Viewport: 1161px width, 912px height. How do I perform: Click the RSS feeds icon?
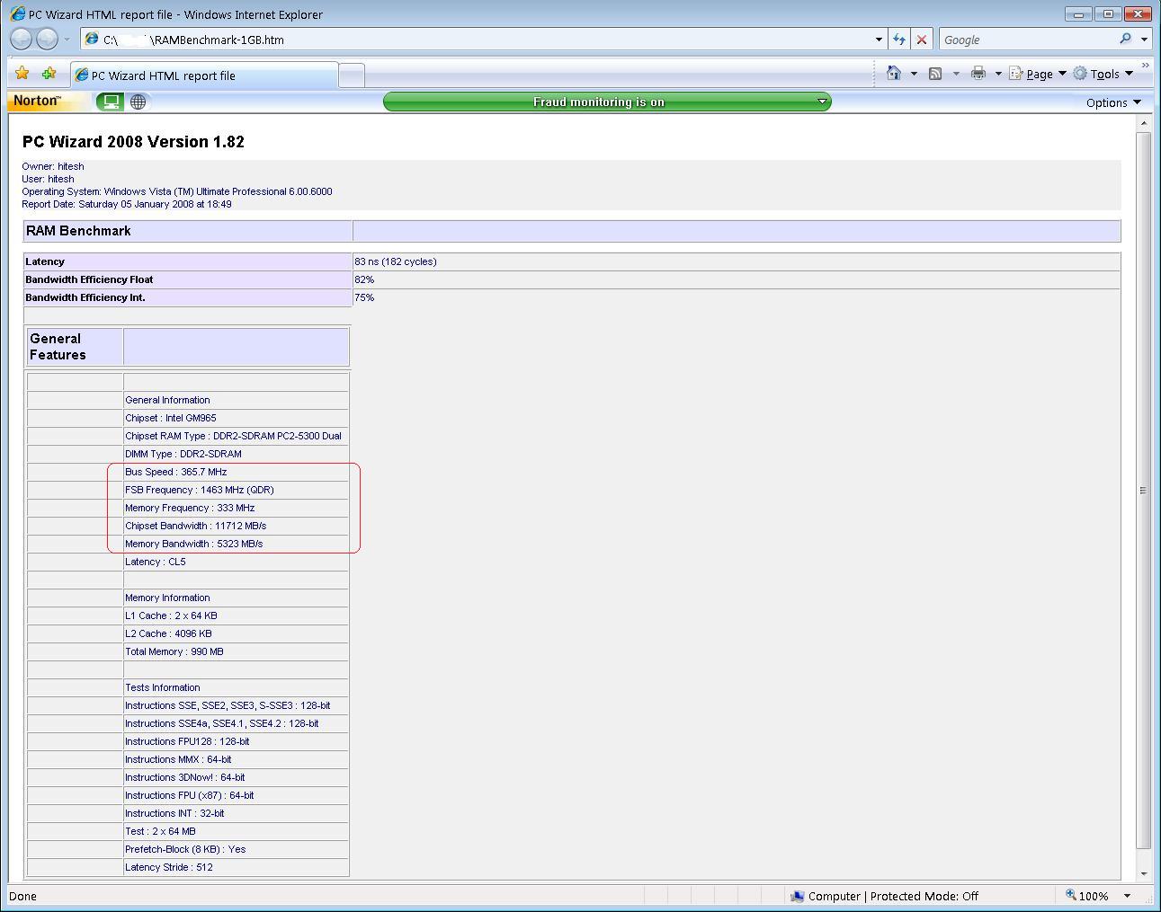pyautogui.click(x=935, y=74)
